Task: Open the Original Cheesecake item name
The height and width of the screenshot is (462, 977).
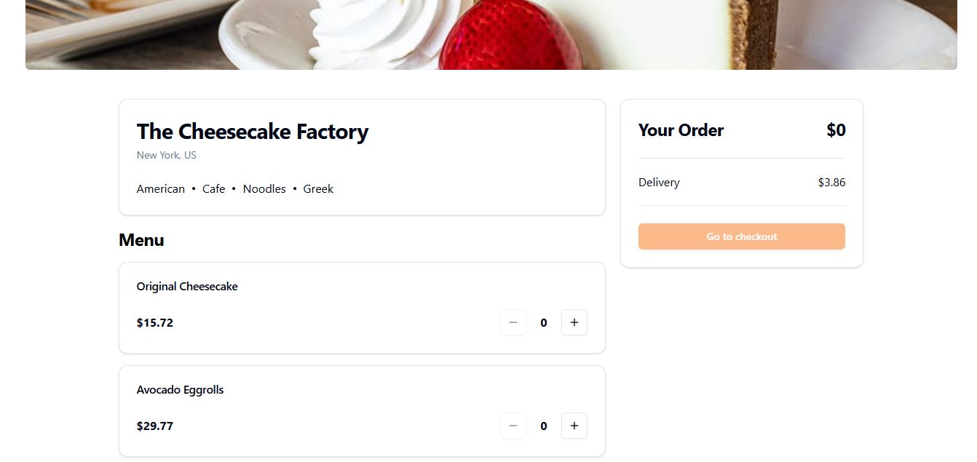Action: pyautogui.click(x=187, y=287)
